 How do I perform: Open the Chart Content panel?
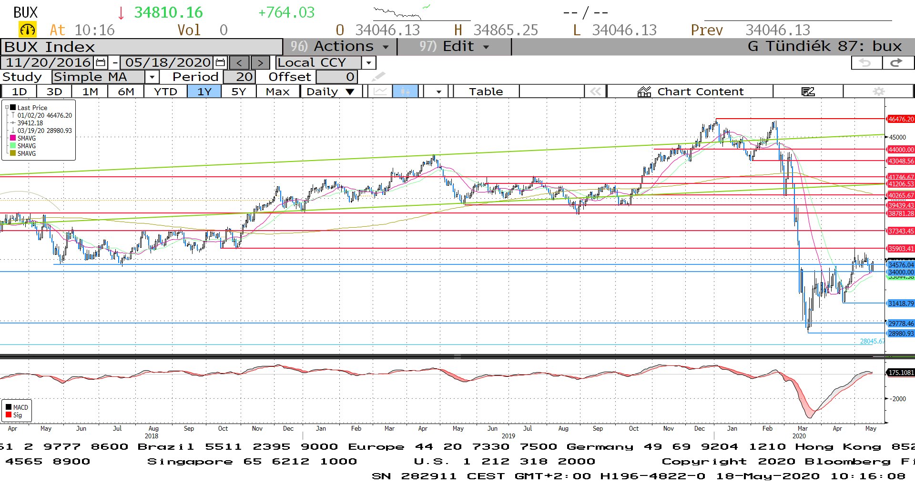pyautogui.click(x=690, y=91)
